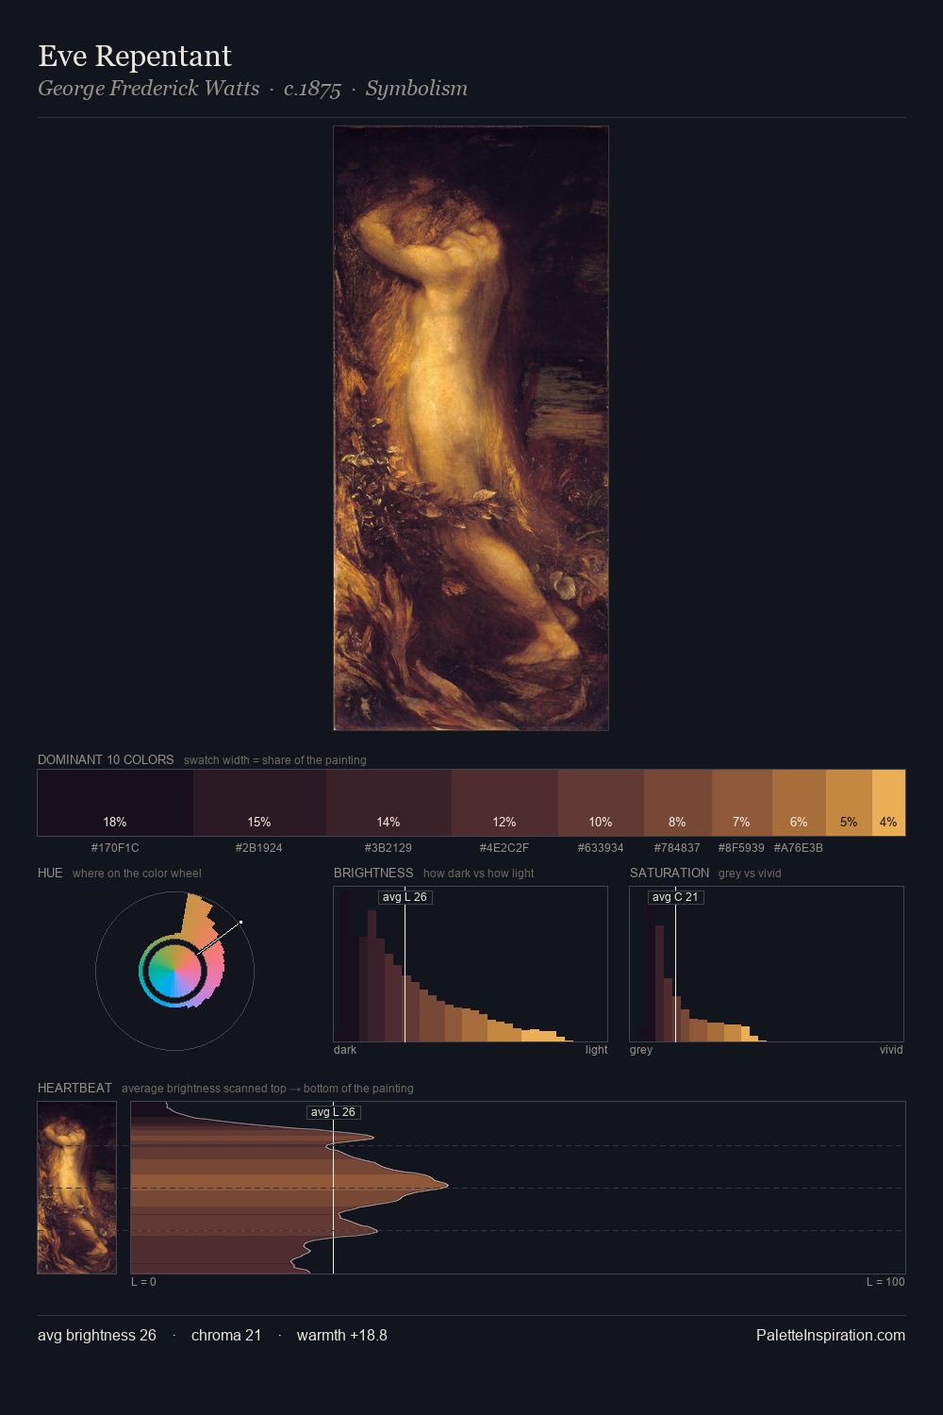Click 'avg brightness 26' in the footer
The height and width of the screenshot is (1415, 943).
[x=97, y=1335]
